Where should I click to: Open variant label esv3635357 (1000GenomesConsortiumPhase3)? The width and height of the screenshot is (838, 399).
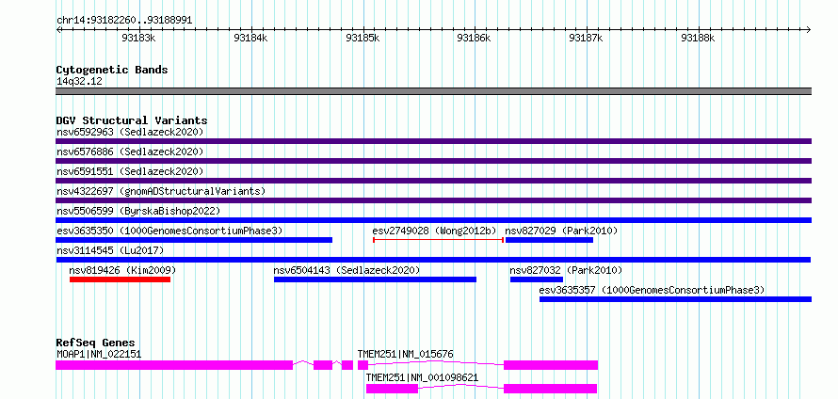coord(652,290)
